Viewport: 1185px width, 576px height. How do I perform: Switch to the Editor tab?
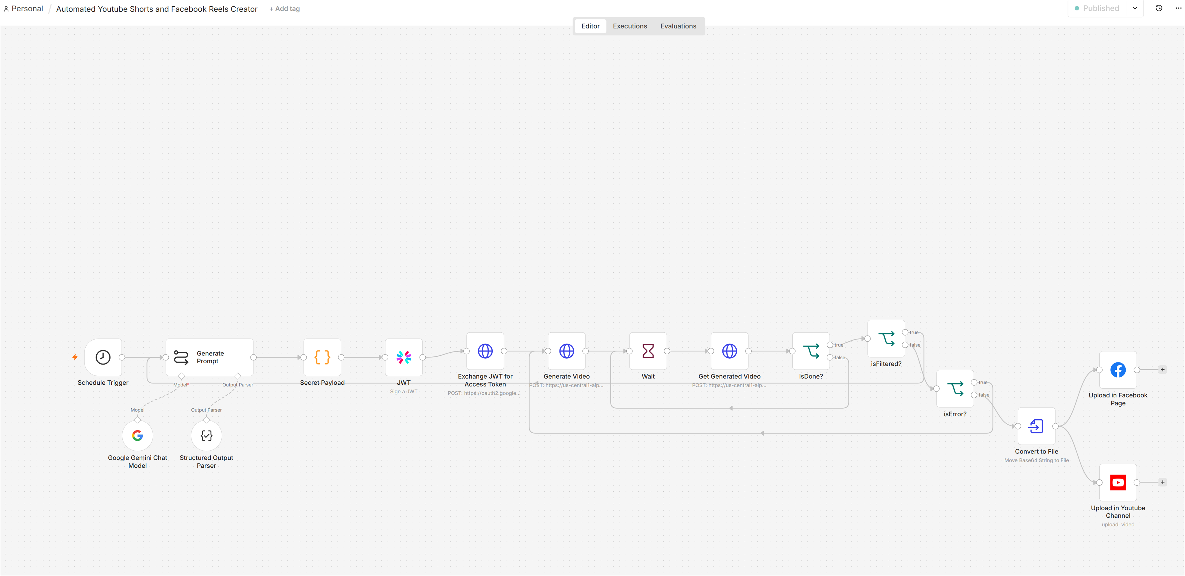point(590,26)
